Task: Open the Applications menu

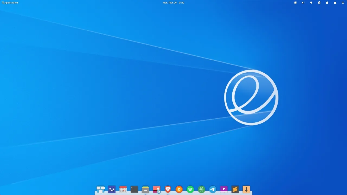Action: [x=10, y=3]
